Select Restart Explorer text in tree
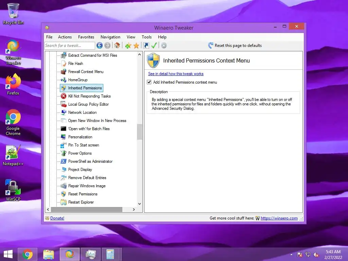This screenshot has width=348, height=261. (81, 202)
